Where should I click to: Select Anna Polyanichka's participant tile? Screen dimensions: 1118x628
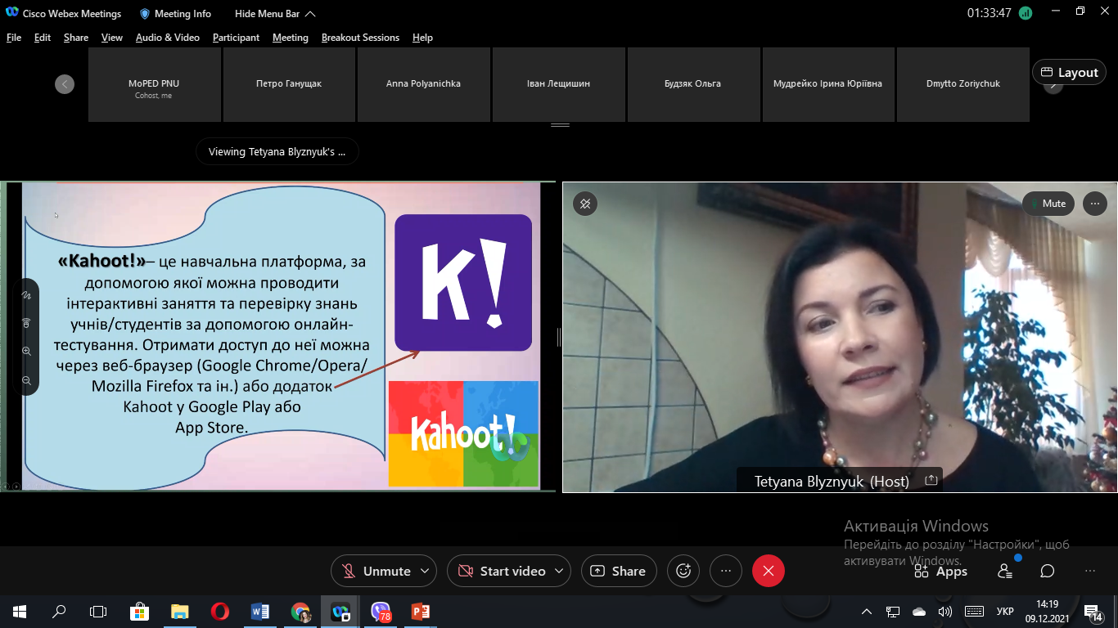423,84
